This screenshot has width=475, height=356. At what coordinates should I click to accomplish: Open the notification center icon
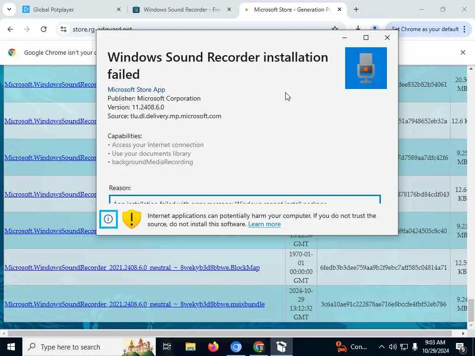461,347
